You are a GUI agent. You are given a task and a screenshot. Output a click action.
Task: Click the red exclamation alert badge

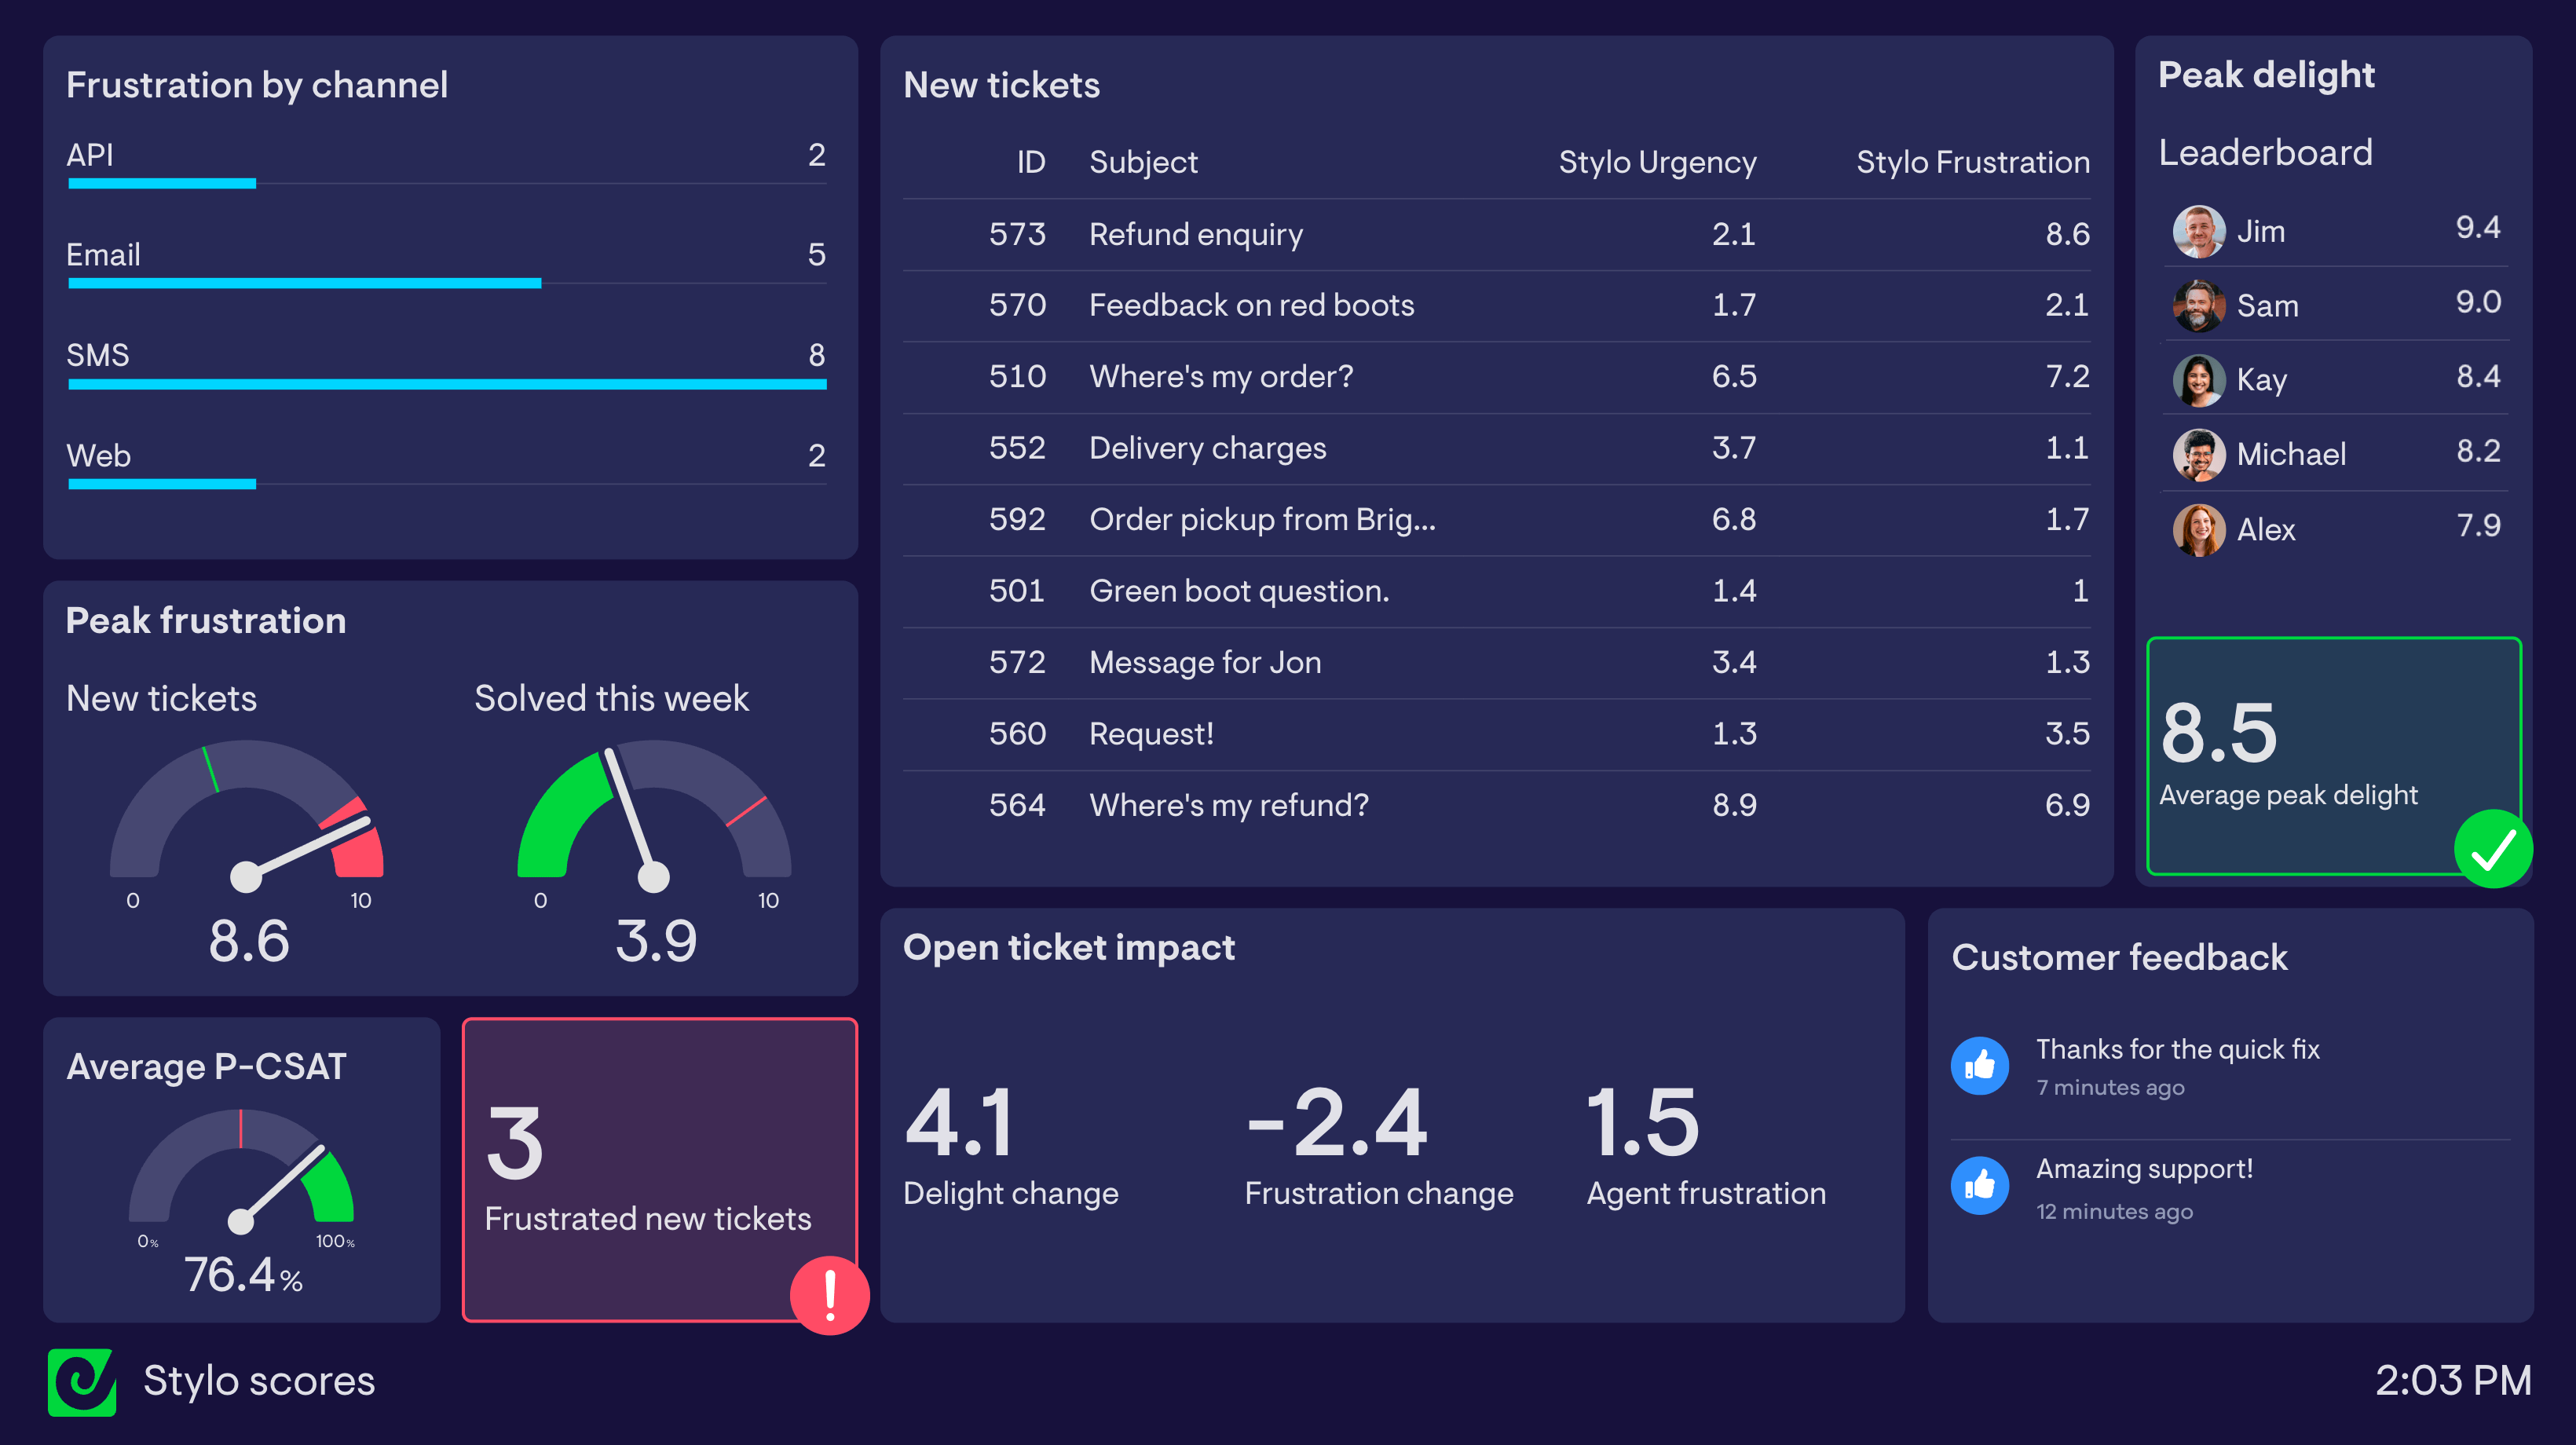click(829, 1295)
